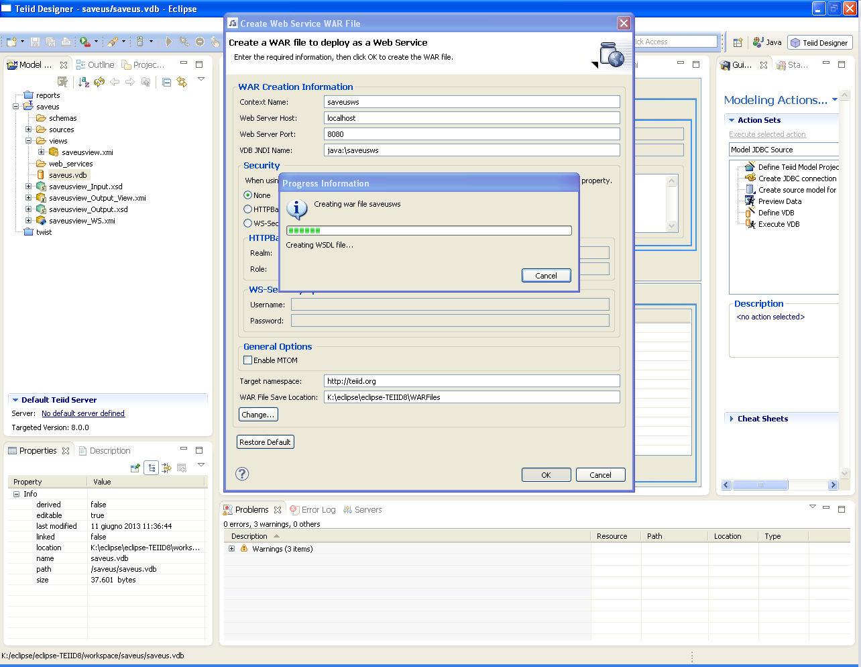Open the Teiid Designer perspective
The image size is (861, 667).
[x=819, y=42]
